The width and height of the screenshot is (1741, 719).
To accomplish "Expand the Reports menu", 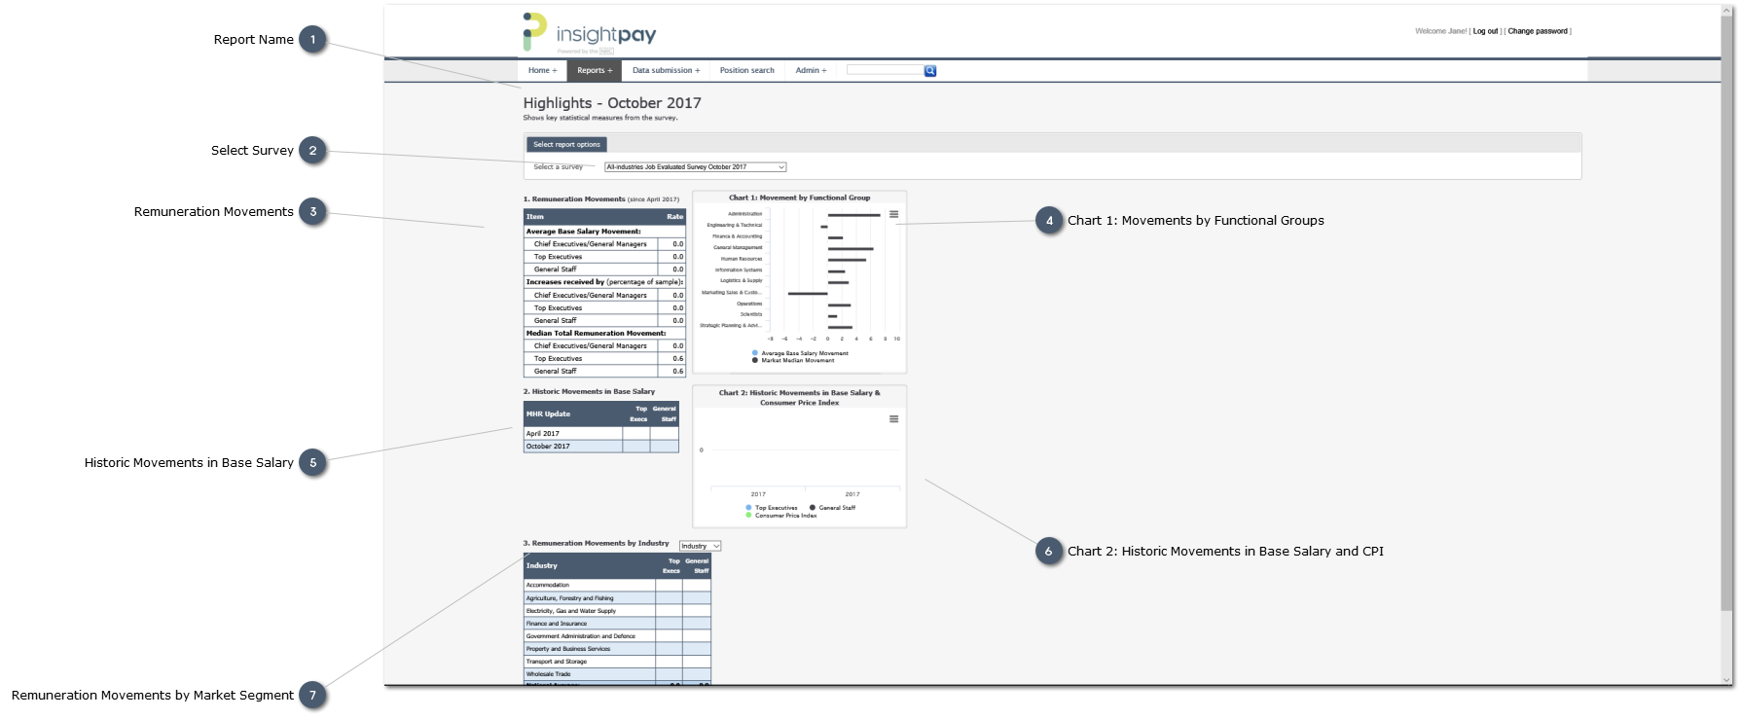I will coord(594,71).
